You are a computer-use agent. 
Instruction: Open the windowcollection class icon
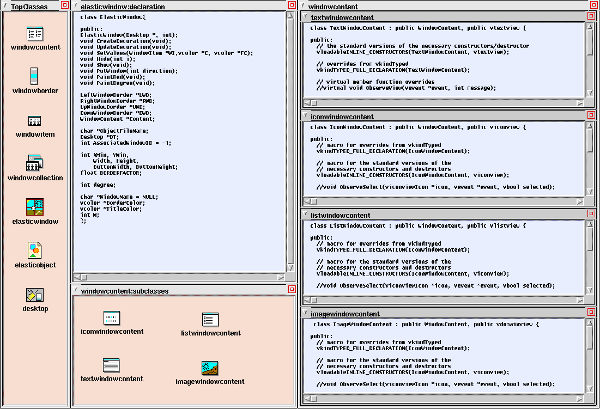35,163
